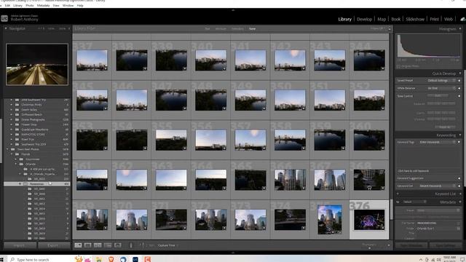Click the Road Trips folder icon
The height and width of the screenshot is (262, 466).
[x=17, y=139]
